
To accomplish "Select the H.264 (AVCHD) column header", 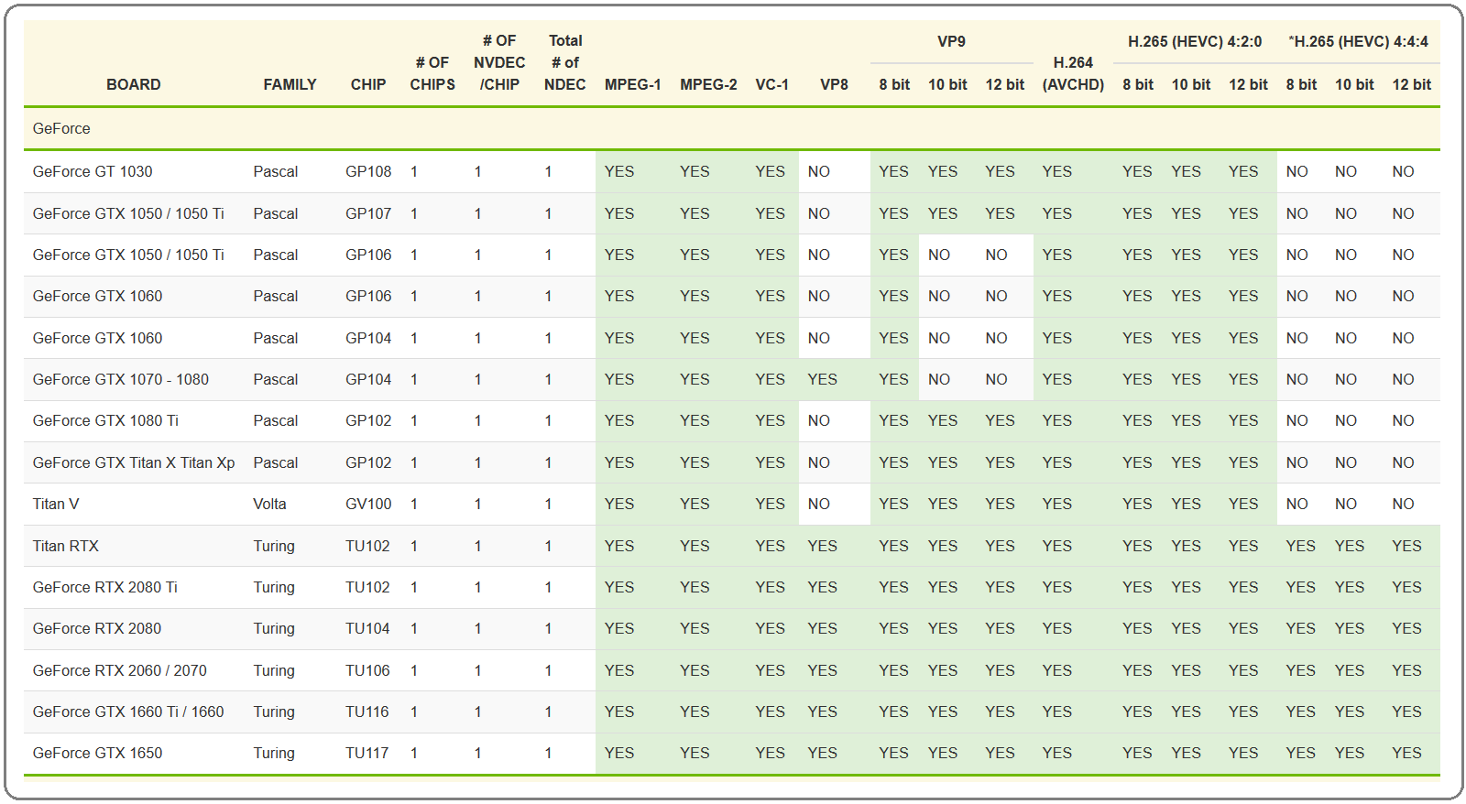I will click(1073, 73).
